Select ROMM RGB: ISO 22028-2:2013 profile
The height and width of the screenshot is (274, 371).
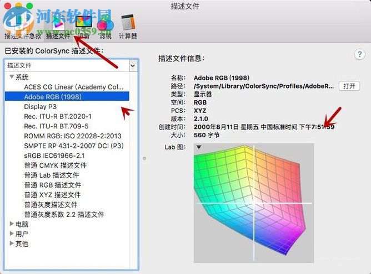click(67, 136)
